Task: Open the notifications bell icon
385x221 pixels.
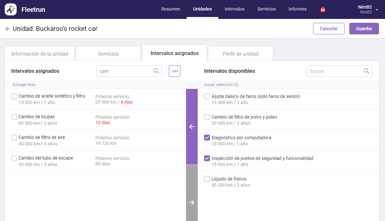Action: click(322, 9)
